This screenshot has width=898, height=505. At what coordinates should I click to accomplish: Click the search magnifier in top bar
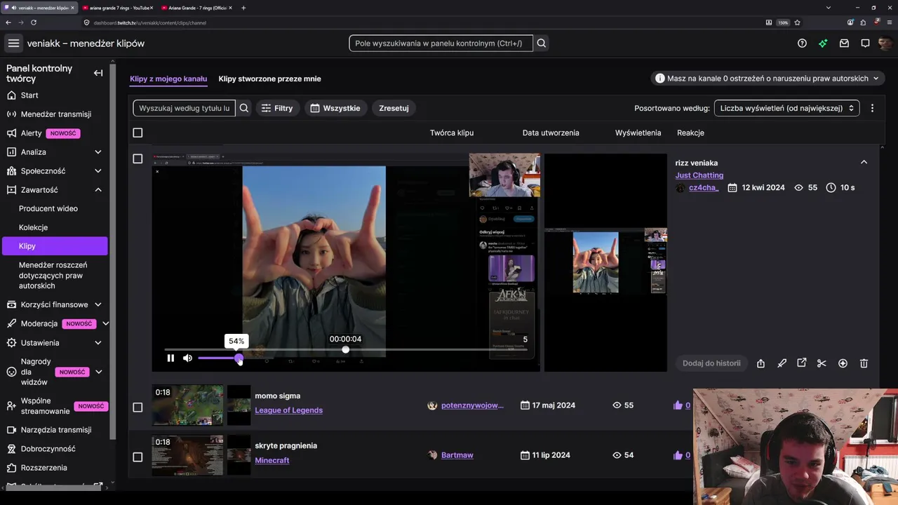[542, 43]
